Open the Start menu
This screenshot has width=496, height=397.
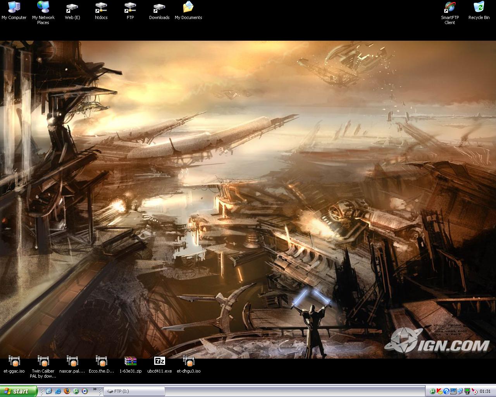[19, 391]
